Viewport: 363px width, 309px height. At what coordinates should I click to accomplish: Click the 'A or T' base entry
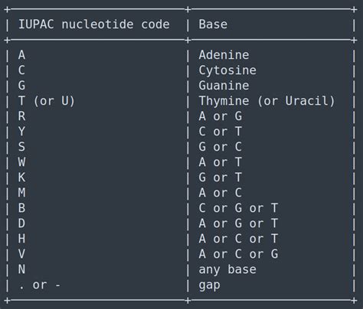click(x=220, y=162)
